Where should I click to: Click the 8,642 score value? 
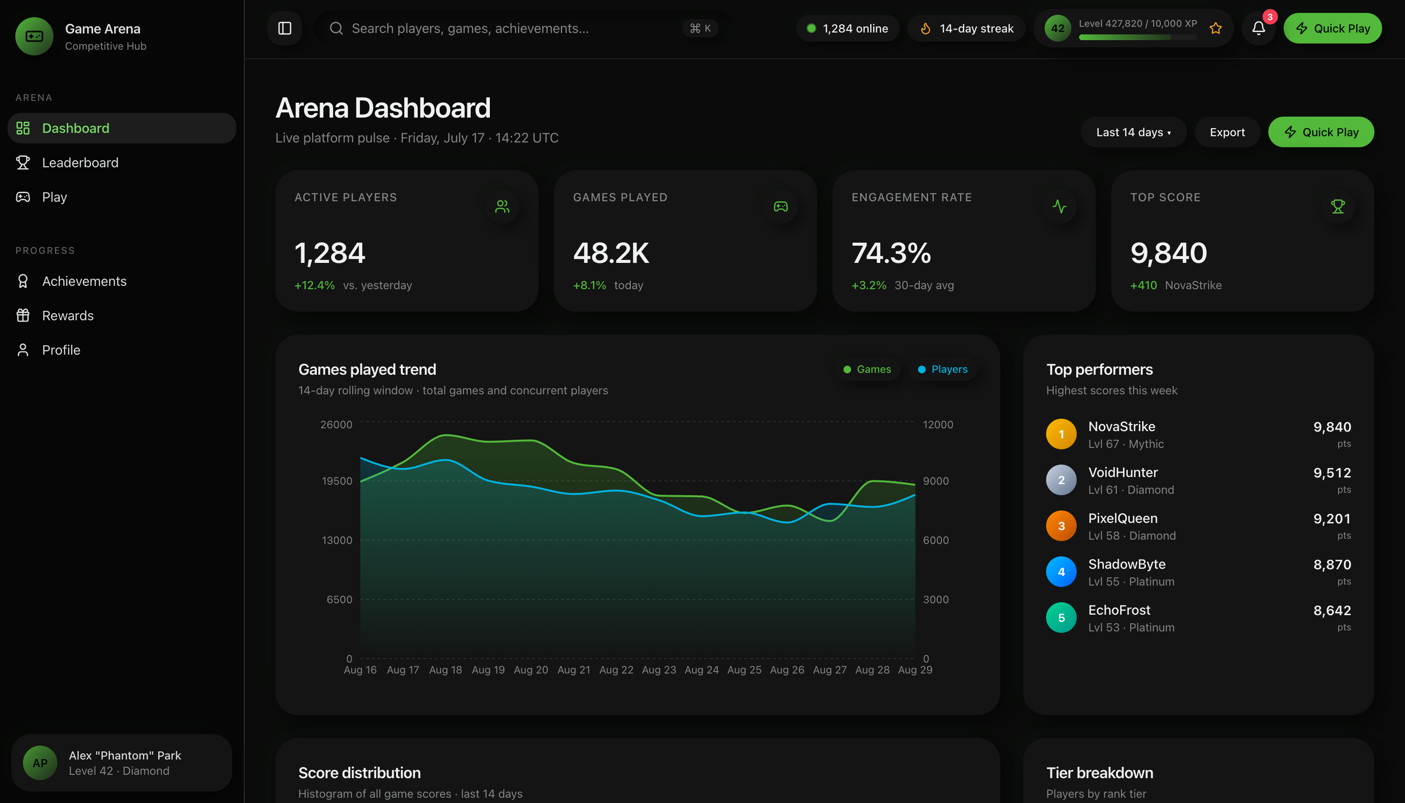[x=1332, y=610]
